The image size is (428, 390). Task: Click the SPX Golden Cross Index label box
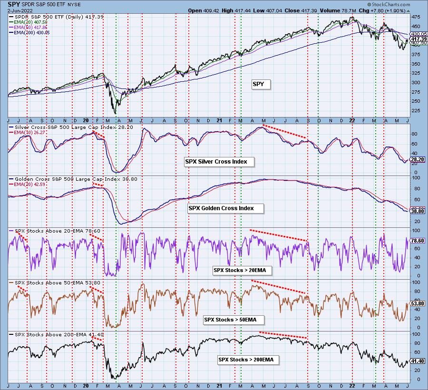click(x=225, y=208)
